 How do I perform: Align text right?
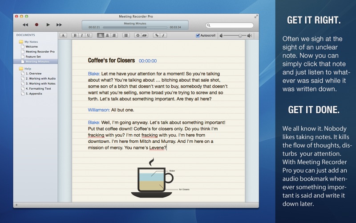tap(114, 35)
